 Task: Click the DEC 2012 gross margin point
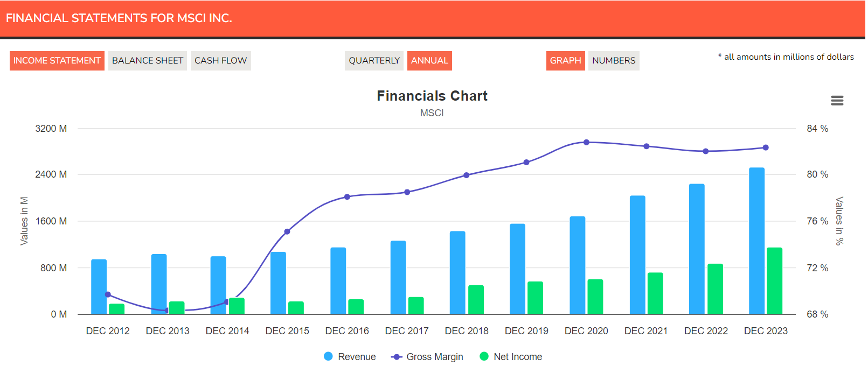[108, 294]
